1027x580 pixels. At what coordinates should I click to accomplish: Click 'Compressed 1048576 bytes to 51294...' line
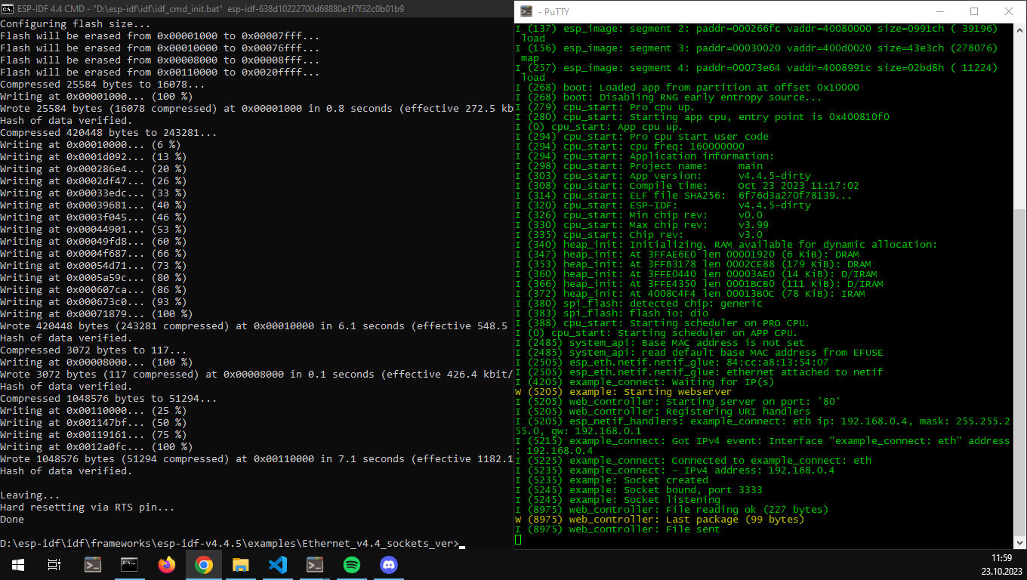click(109, 399)
